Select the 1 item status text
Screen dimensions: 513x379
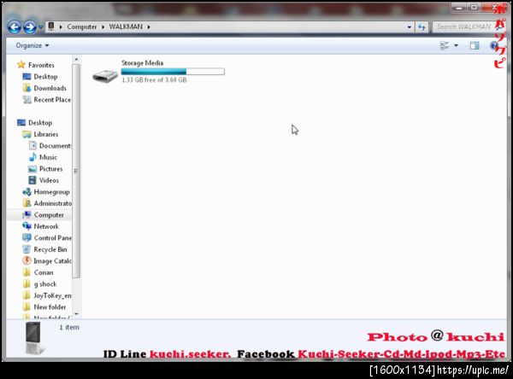click(69, 327)
